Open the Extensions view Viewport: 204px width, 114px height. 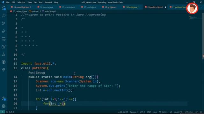point(4,47)
